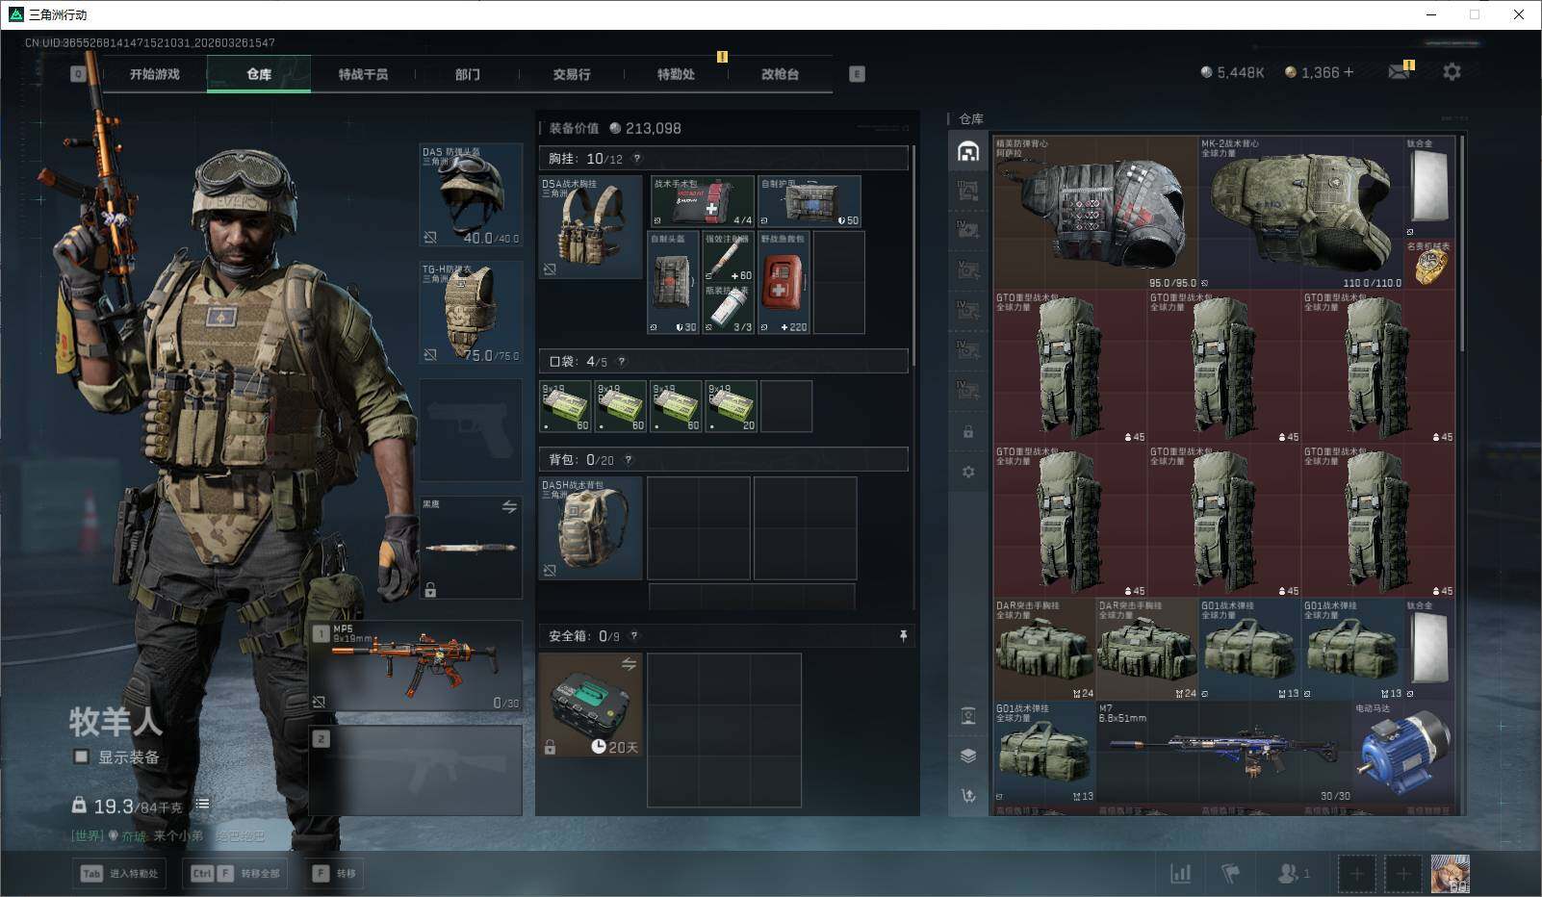
Task: Open the settings gear in the top bar
Action: tap(1452, 72)
